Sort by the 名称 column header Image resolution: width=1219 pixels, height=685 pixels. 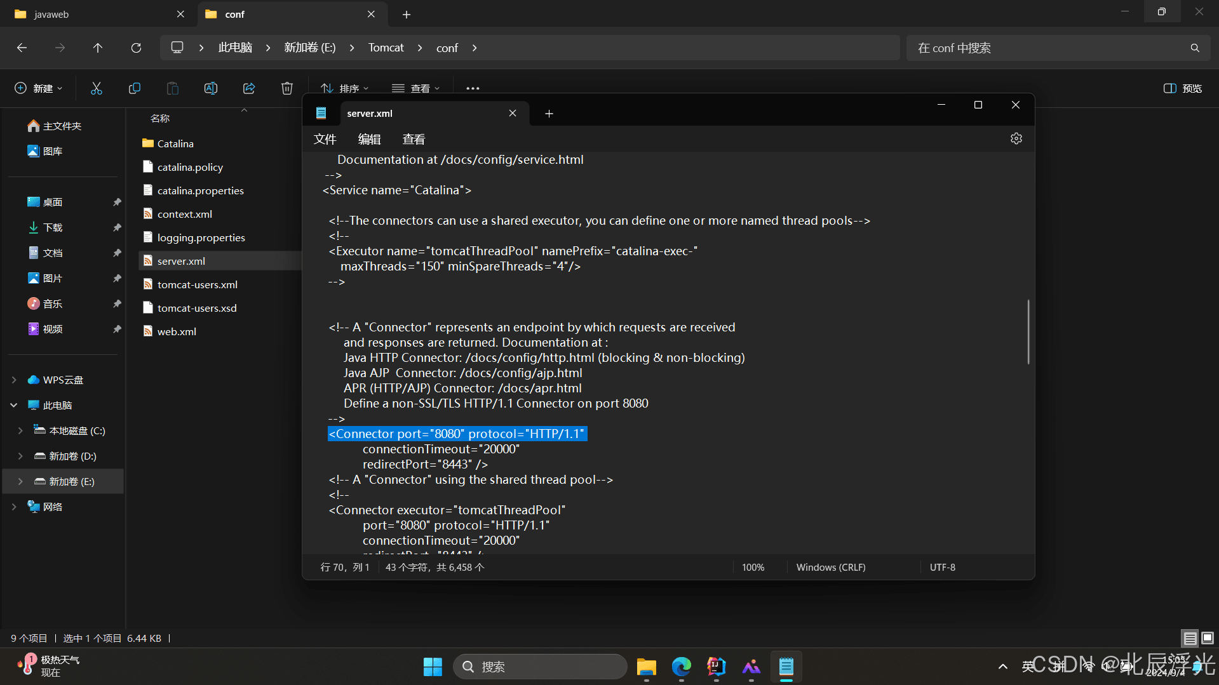point(160,118)
